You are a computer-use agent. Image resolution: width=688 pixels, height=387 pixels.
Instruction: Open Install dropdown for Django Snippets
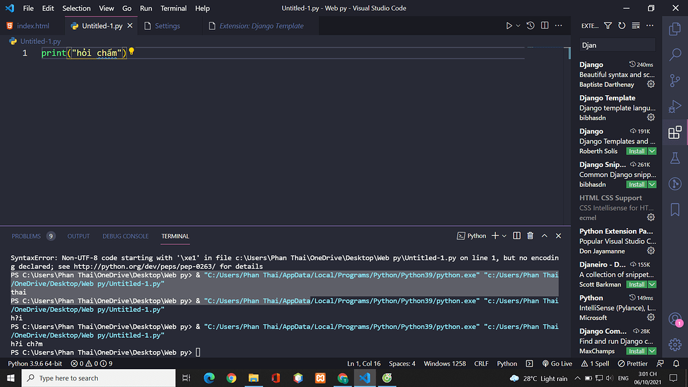(653, 185)
